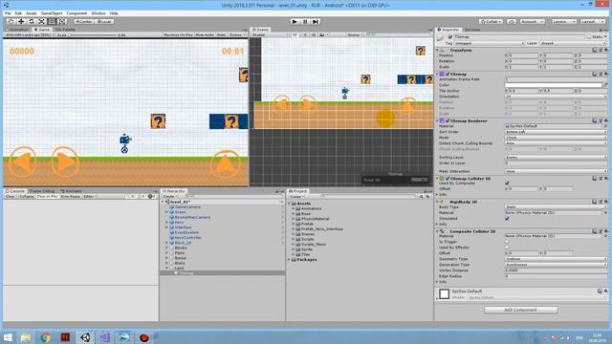Pick color with the Tilemap eyedropper
Image resolution: width=612 pixels, height=344 pixels.
coord(605,85)
